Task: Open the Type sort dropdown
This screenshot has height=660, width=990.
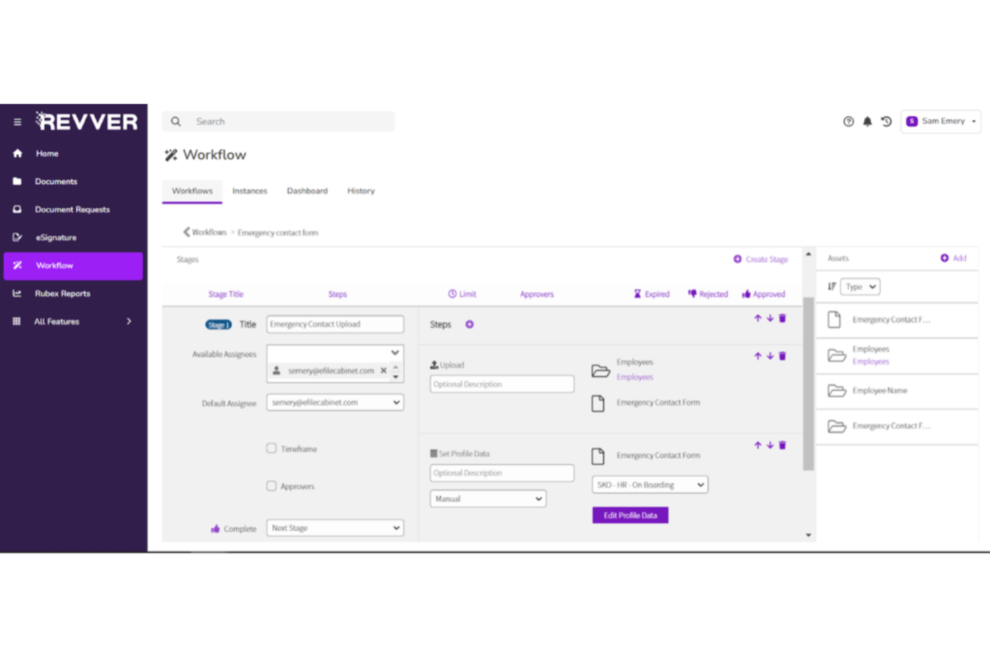Action: coord(860,287)
